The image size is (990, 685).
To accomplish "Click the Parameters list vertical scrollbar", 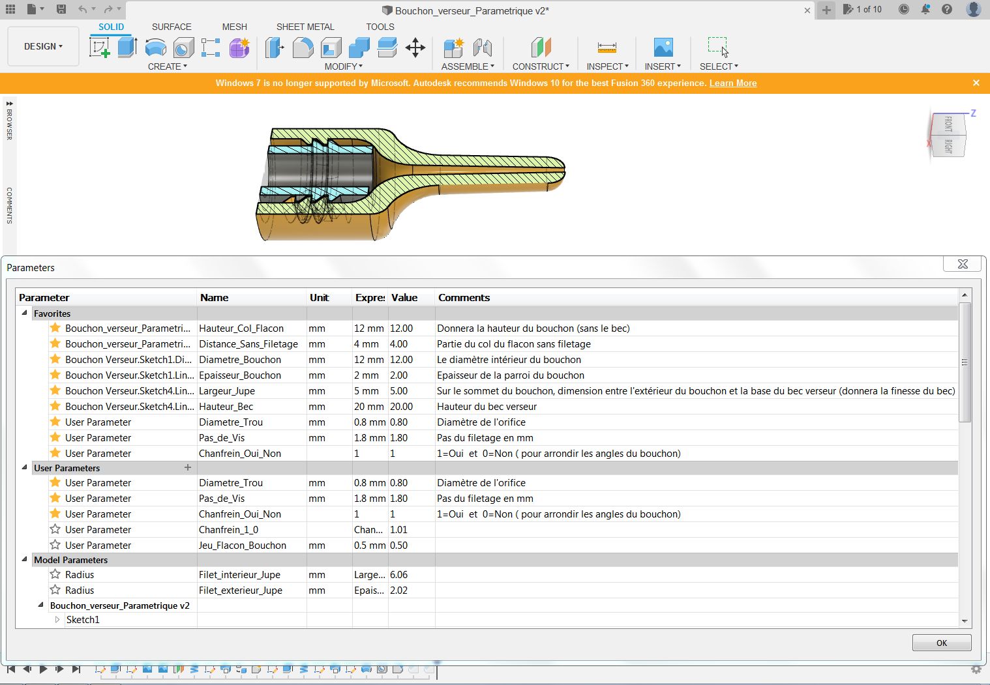I will coord(965,362).
